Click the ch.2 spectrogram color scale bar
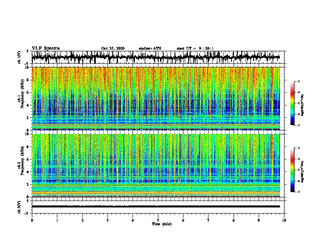This screenshot has height=247, width=320. 293,170
